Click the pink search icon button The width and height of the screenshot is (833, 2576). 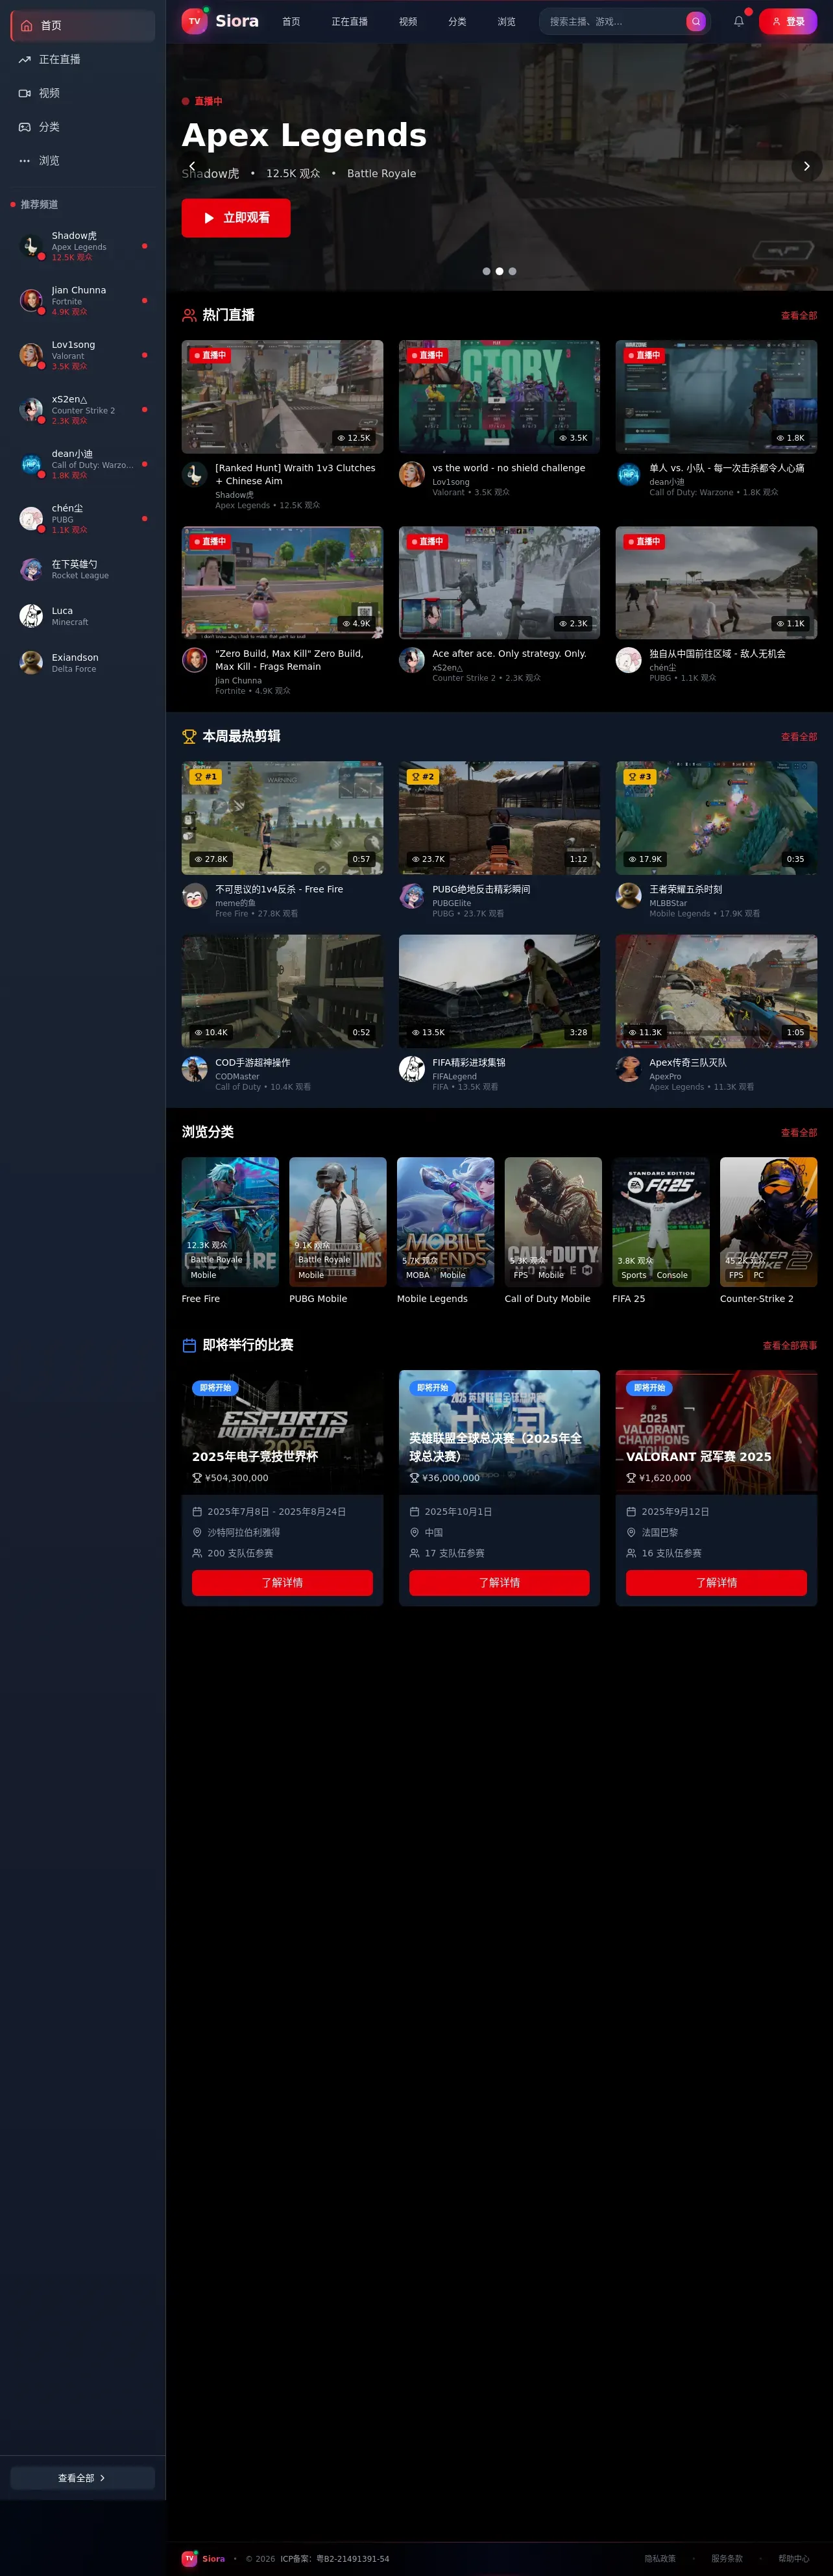click(x=696, y=21)
